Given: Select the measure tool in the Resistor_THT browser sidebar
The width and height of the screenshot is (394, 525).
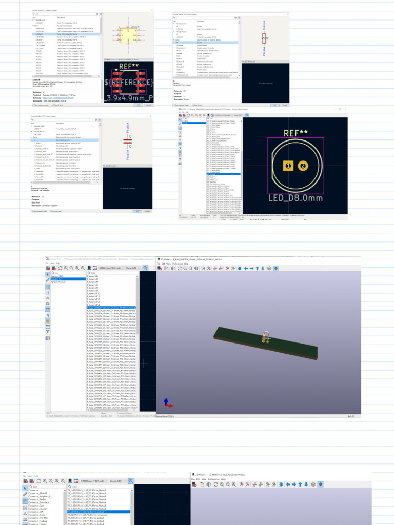Looking at the screenshot, I should pos(48,280).
